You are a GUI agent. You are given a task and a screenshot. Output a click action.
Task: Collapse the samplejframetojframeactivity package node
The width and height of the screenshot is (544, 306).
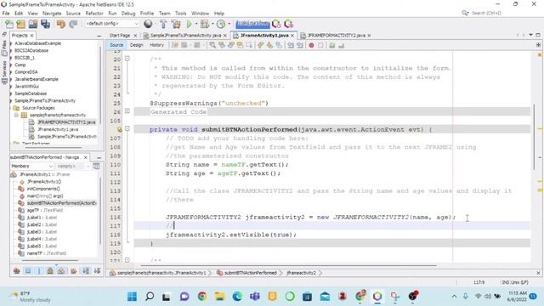point(16,115)
